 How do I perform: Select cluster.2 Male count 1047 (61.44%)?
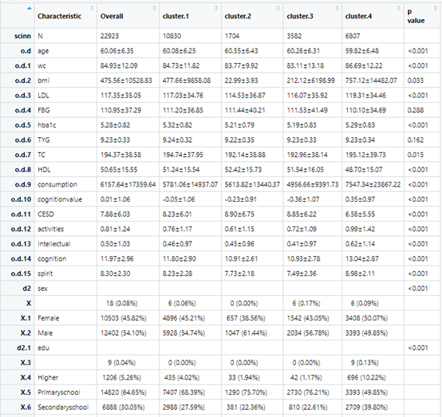(246, 333)
